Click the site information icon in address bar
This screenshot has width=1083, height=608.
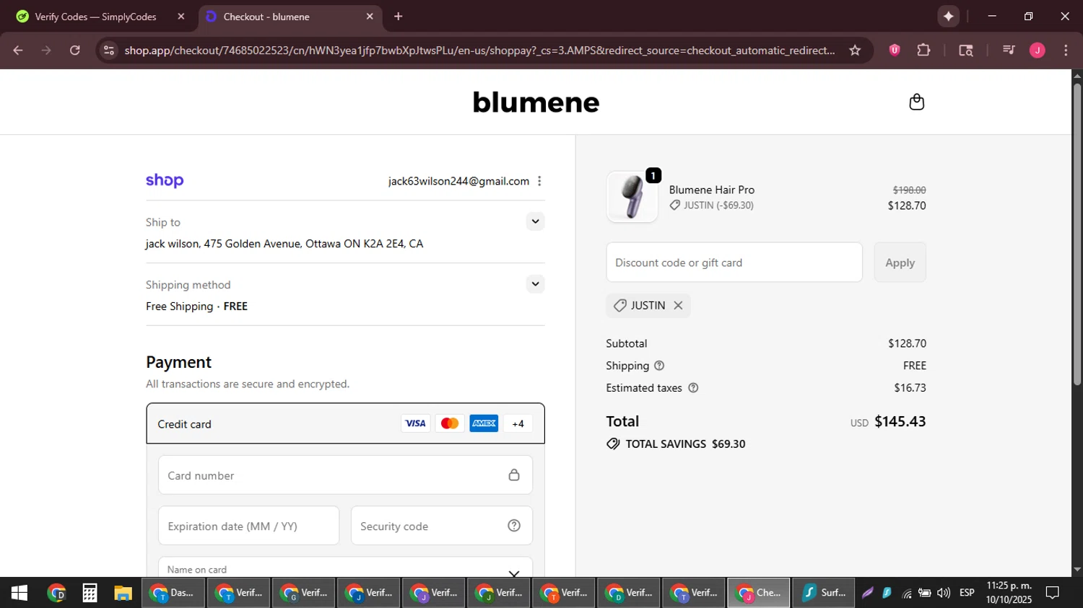coord(109,50)
